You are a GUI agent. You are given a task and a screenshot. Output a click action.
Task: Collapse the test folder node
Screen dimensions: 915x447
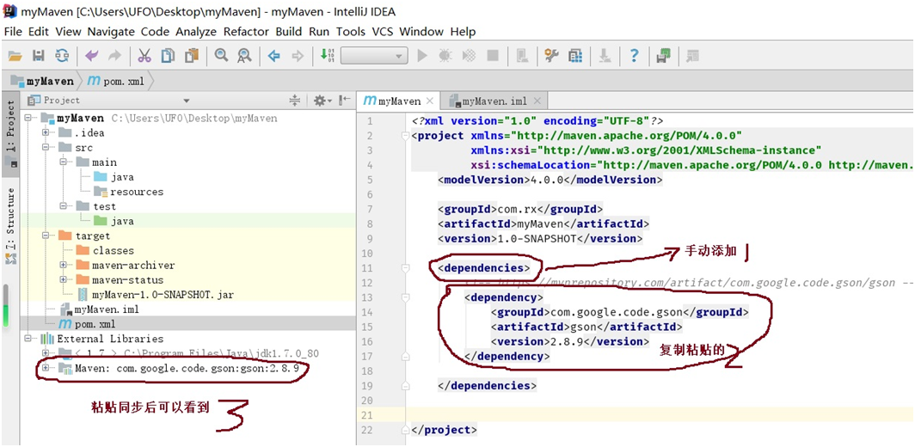[x=63, y=206]
